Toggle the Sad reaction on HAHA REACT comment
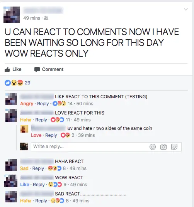 point(24,168)
